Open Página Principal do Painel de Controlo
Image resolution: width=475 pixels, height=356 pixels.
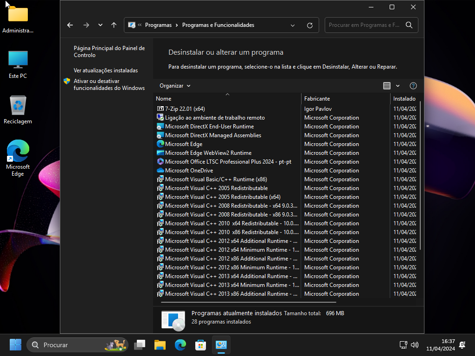click(109, 51)
